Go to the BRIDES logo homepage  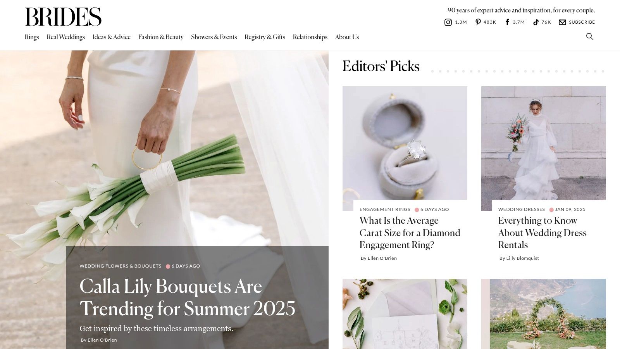63,17
